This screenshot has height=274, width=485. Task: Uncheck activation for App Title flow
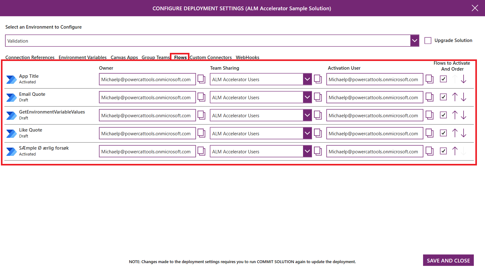point(443,79)
